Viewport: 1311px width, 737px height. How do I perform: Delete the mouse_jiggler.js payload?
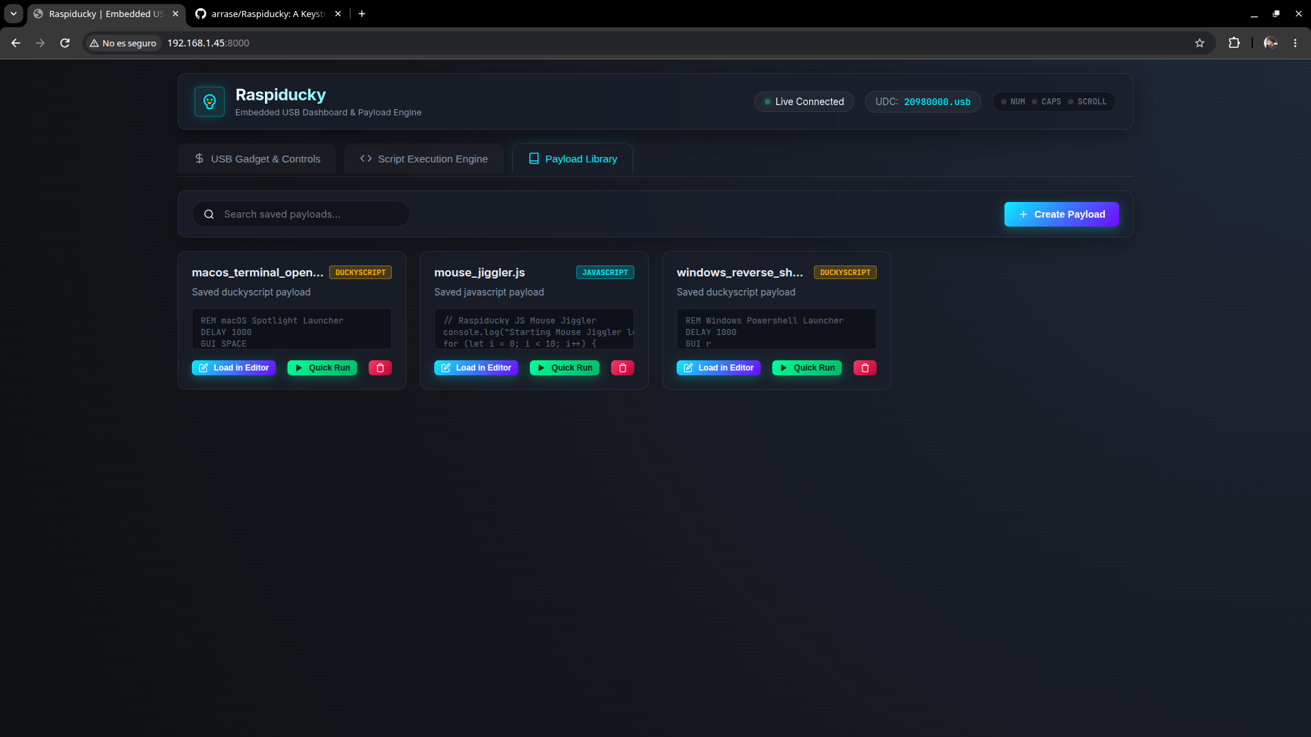pyautogui.click(x=623, y=368)
